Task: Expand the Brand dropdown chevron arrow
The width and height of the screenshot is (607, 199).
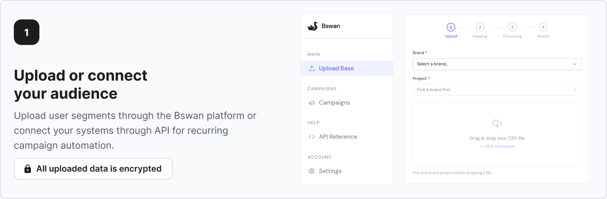Action: pyautogui.click(x=575, y=64)
